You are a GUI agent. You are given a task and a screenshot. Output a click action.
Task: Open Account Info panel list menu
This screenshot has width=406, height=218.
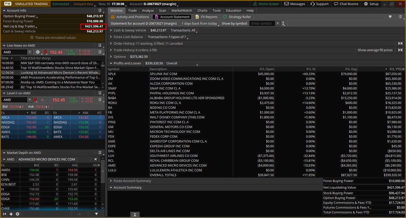coord(100,10)
